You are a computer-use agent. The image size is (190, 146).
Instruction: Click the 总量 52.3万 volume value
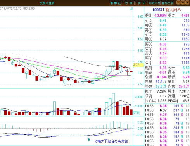[x=161, y=82]
